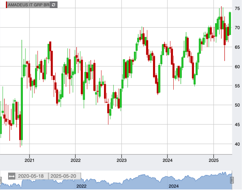The image size is (243, 191).
Task: Click the 50 price axis label
Action: [237, 105]
